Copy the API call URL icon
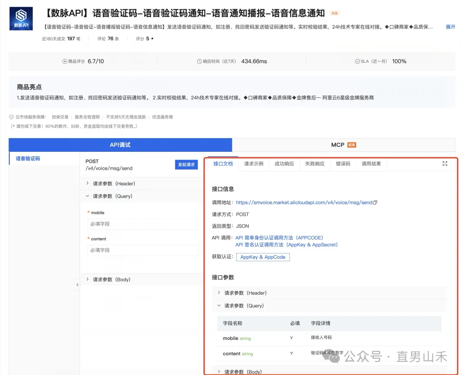The image size is (462, 375). [x=375, y=202]
